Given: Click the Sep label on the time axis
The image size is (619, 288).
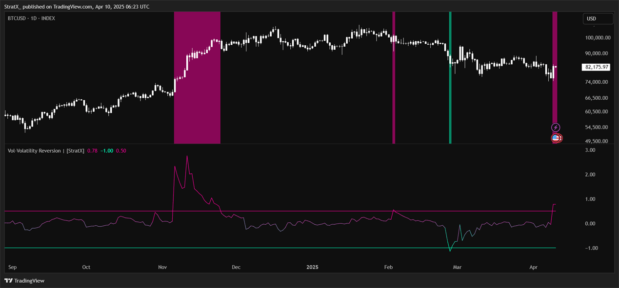Looking at the screenshot, I should point(13,267).
